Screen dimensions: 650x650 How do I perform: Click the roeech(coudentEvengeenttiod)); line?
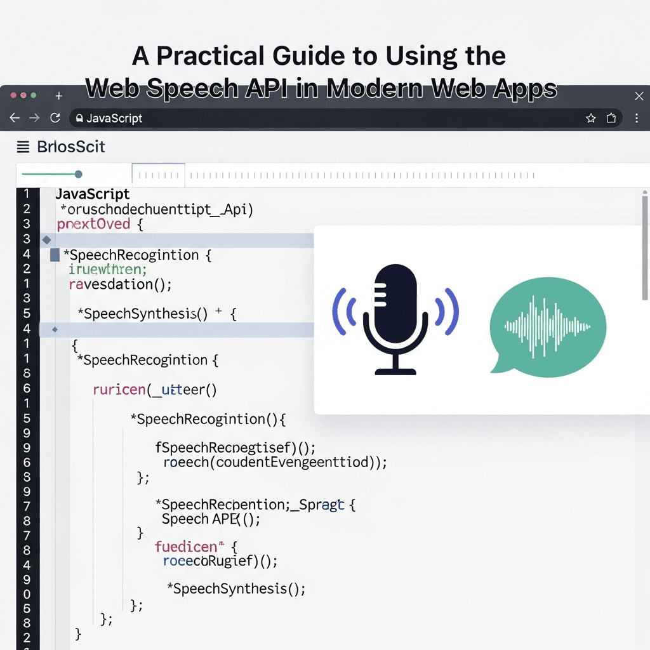[275, 462]
